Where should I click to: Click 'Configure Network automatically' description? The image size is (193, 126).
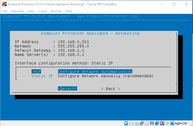tap(95, 72)
